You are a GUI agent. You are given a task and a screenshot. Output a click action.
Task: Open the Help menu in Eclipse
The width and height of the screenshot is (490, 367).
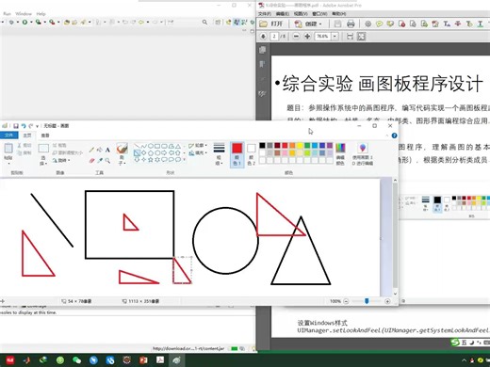click(x=41, y=14)
